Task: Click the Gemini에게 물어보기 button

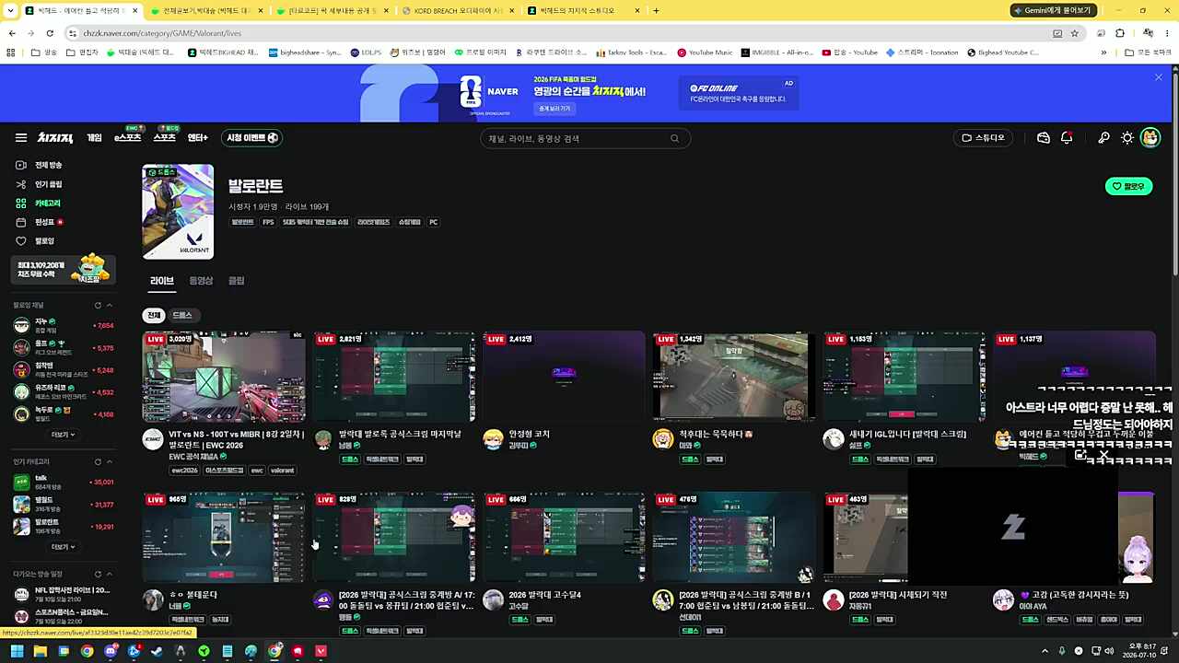Action: tap(1056, 11)
